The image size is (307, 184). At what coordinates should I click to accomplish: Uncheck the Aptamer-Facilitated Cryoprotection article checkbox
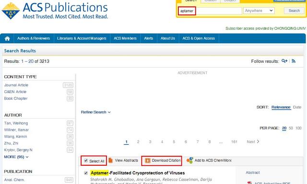86,173
